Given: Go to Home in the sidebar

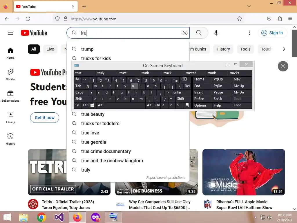Looking at the screenshot, I should pyautogui.click(x=10, y=53).
